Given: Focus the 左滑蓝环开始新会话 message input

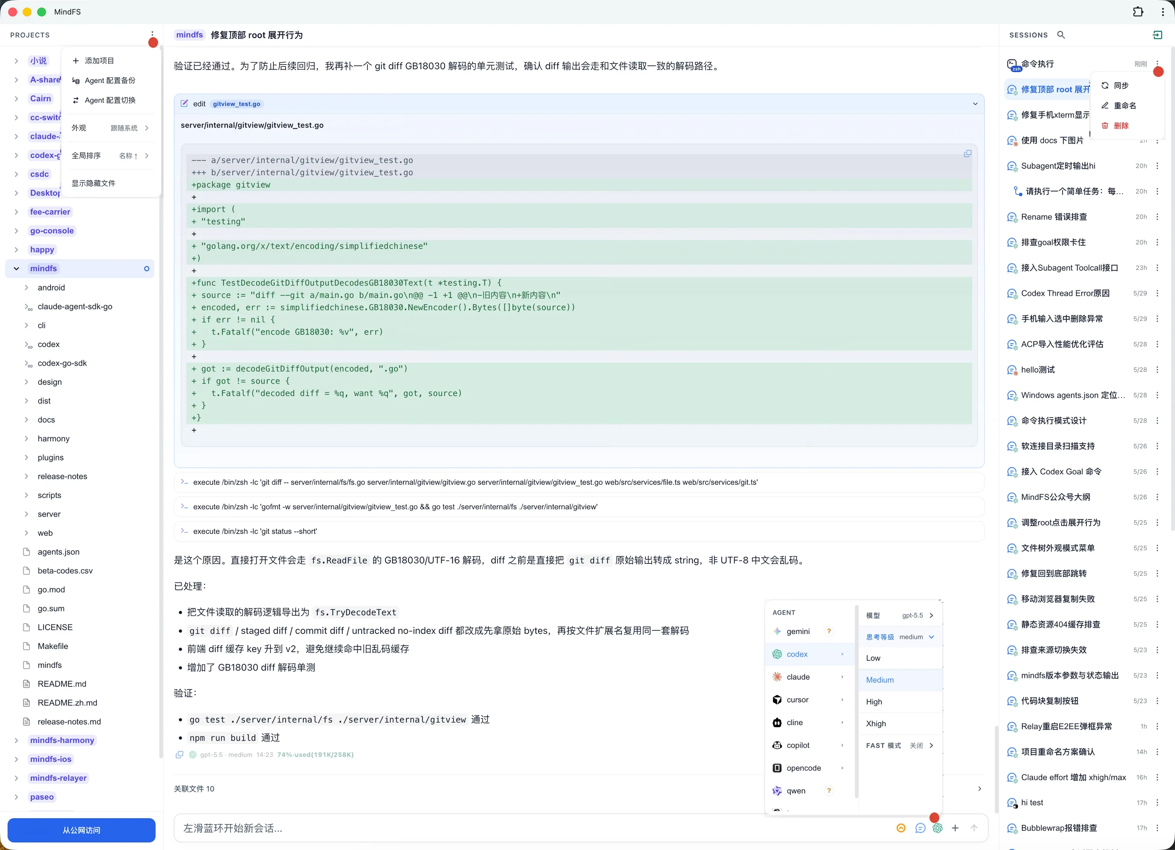Looking at the screenshot, I should (534, 828).
